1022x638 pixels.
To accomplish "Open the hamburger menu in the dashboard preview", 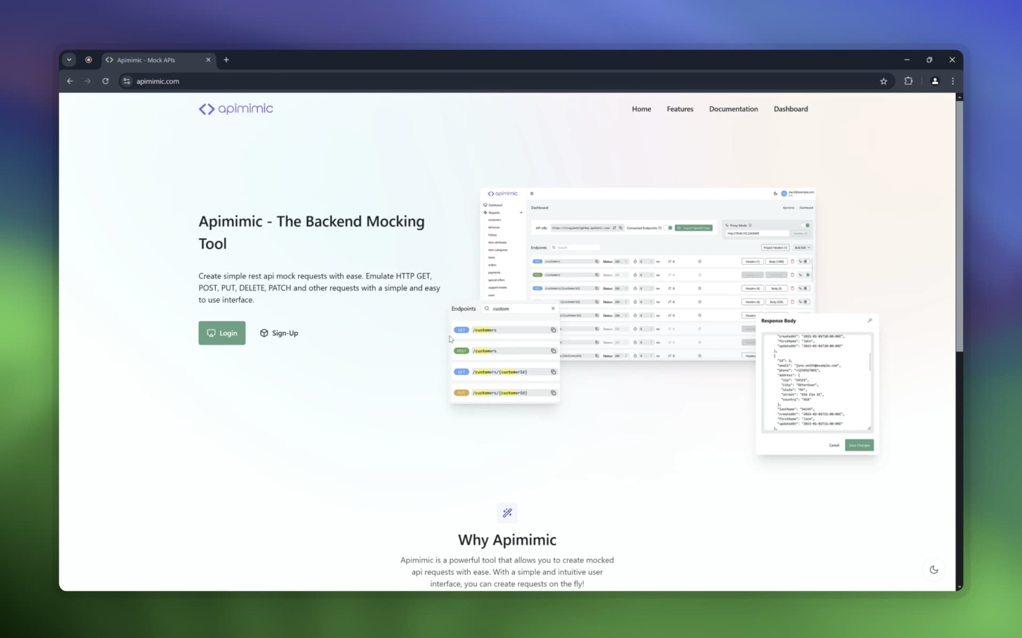I will (532, 193).
